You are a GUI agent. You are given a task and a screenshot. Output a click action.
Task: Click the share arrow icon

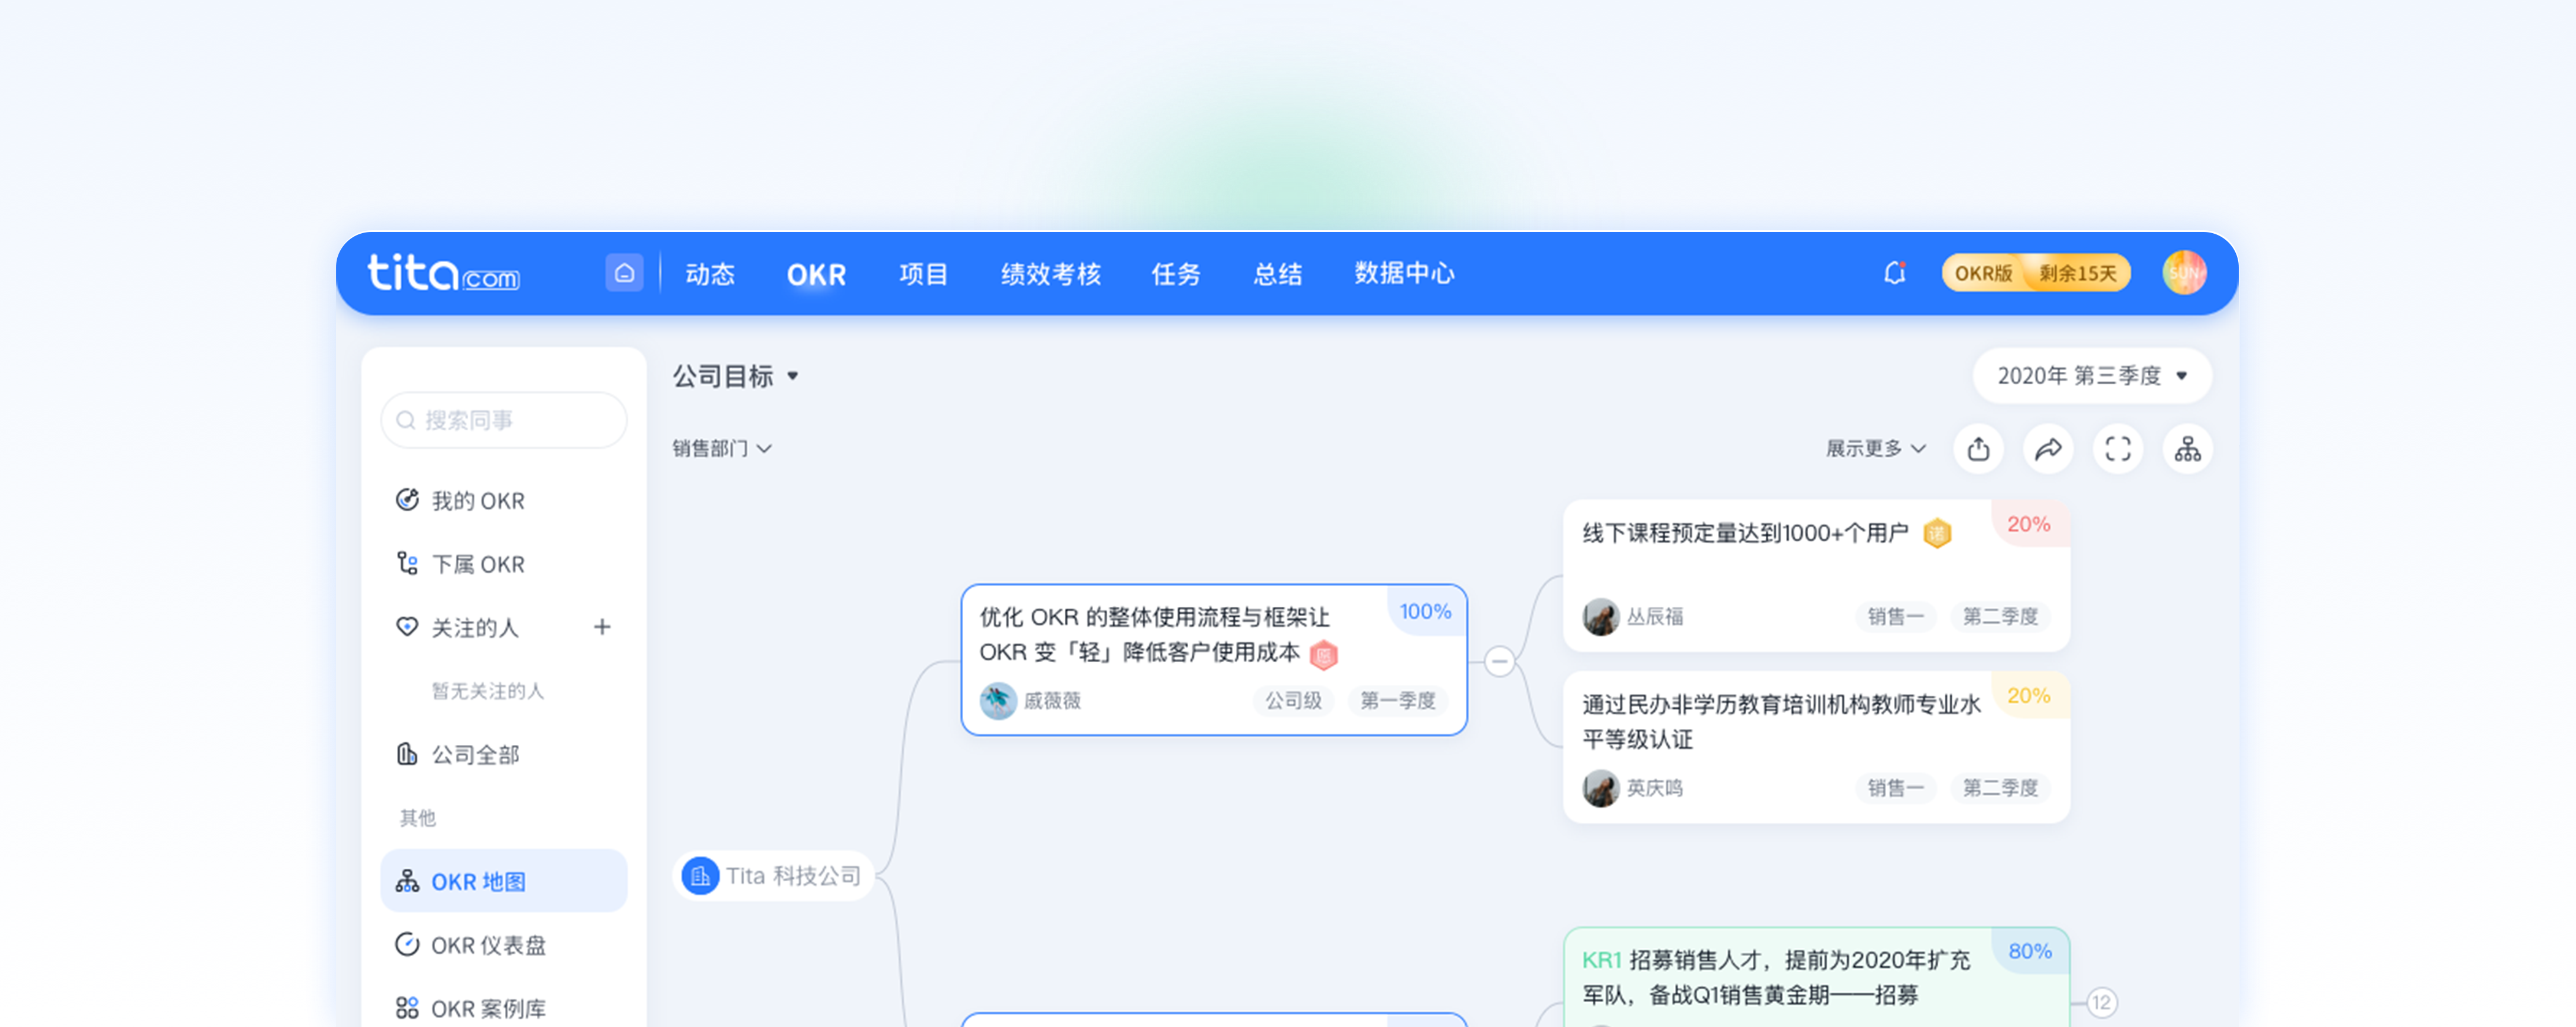2048,450
